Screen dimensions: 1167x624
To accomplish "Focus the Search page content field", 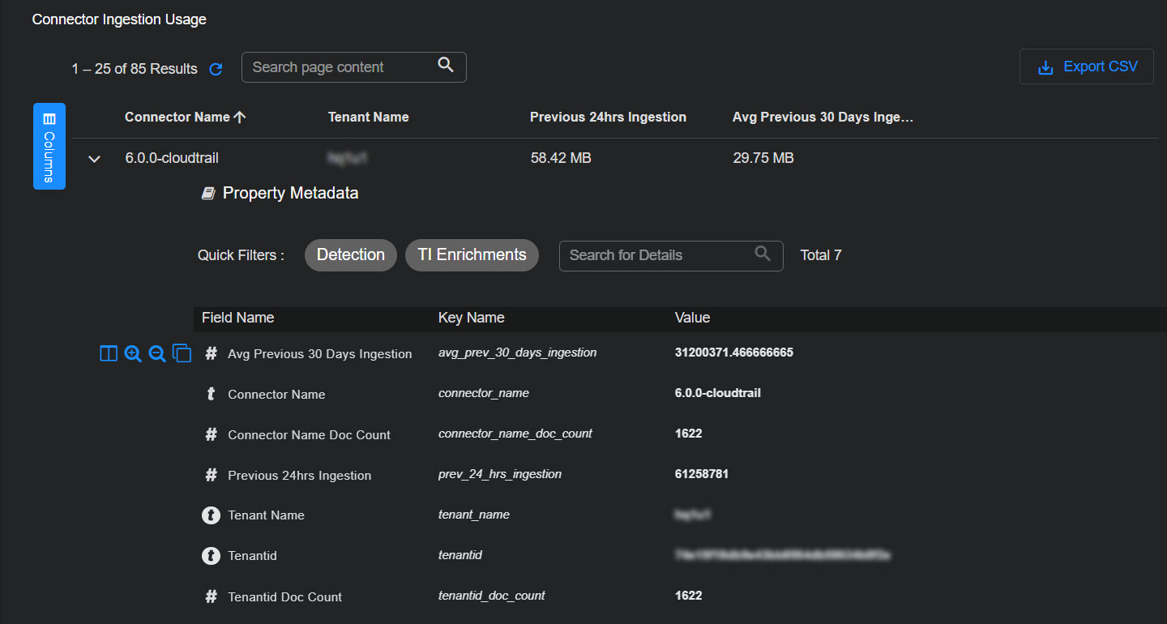I will tap(340, 67).
